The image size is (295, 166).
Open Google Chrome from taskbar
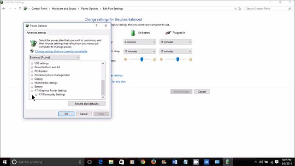[143, 162]
